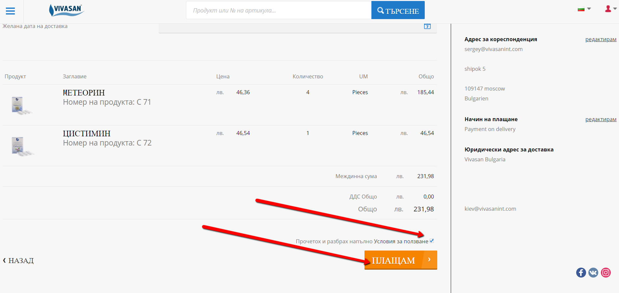Click the ЦИСТИМИН product title
This screenshot has height=293, width=619.
pyautogui.click(x=87, y=134)
